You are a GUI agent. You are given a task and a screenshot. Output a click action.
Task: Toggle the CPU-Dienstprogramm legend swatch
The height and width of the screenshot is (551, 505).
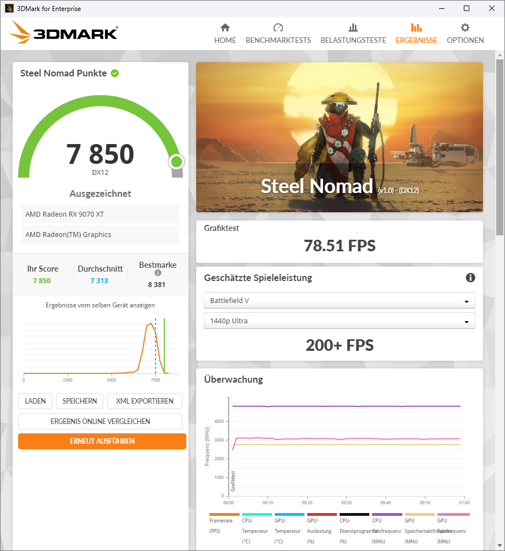pos(354,515)
